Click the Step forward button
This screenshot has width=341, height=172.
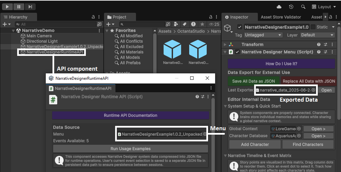click(30, 6)
